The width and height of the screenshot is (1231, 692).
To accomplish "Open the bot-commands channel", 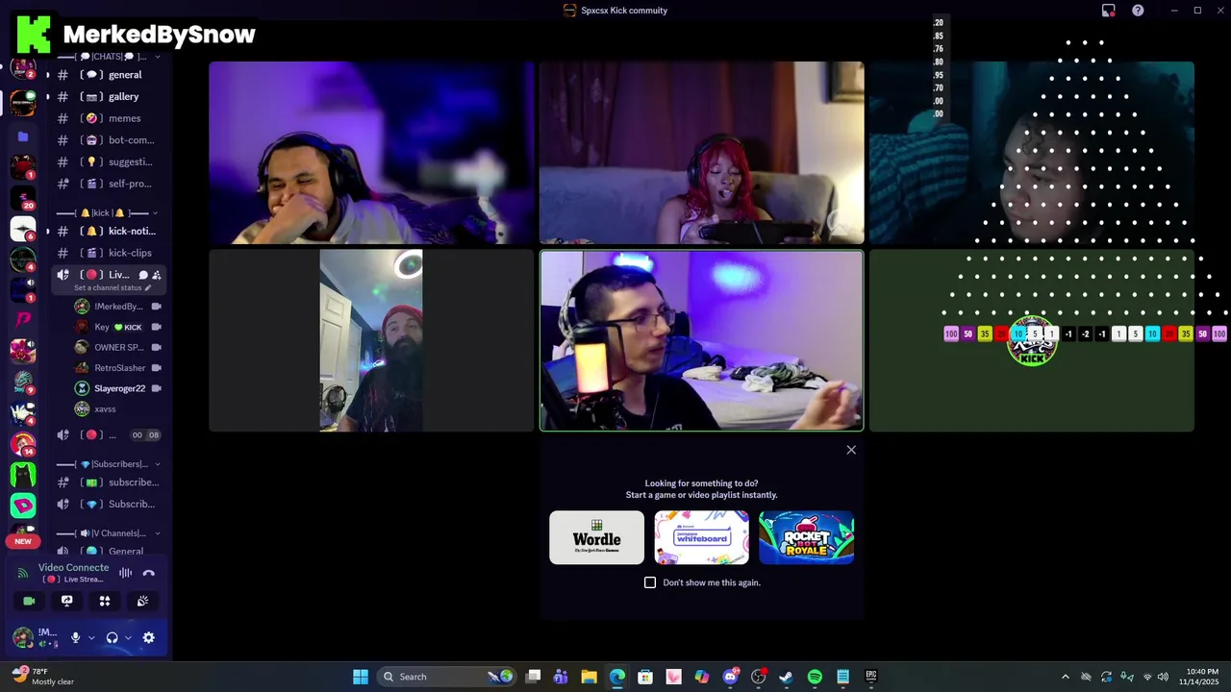I will [109, 140].
